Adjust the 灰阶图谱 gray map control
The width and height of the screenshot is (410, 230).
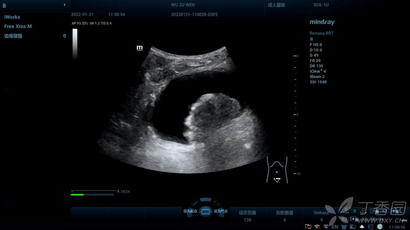(285, 216)
